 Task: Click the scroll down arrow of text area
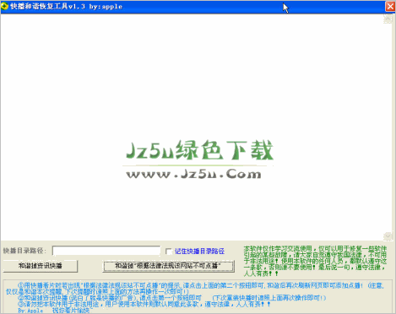click(388, 235)
